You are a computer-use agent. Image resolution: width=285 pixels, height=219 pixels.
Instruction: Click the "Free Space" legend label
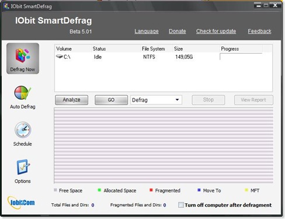coord(71,190)
